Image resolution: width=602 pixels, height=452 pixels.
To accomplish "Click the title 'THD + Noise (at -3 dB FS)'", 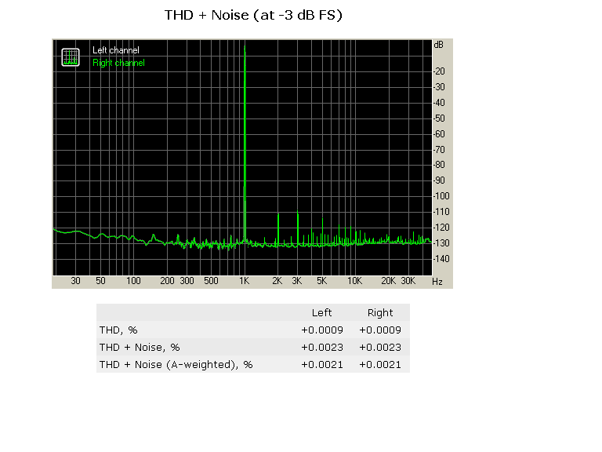I will (x=253, y=16).
